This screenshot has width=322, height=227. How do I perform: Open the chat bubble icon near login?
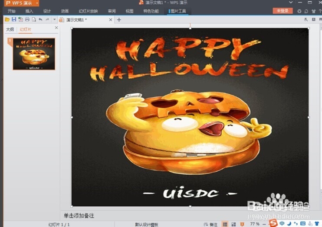click(306, 11)
